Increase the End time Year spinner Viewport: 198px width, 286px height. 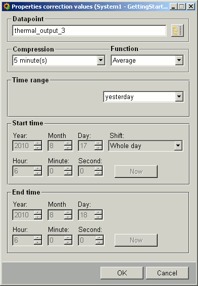click(38, 212)
